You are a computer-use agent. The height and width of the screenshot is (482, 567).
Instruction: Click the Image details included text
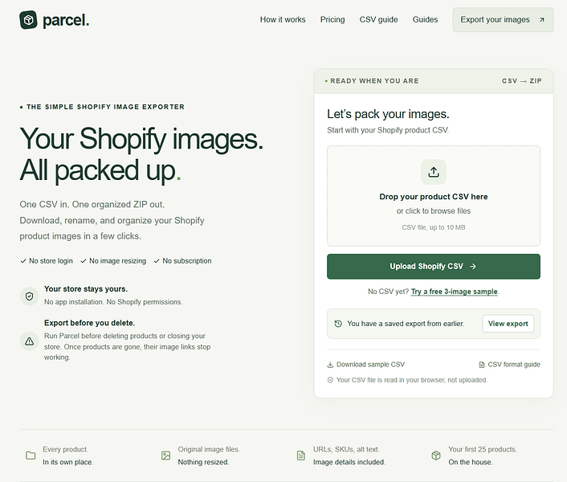click(x=349, y=462)
